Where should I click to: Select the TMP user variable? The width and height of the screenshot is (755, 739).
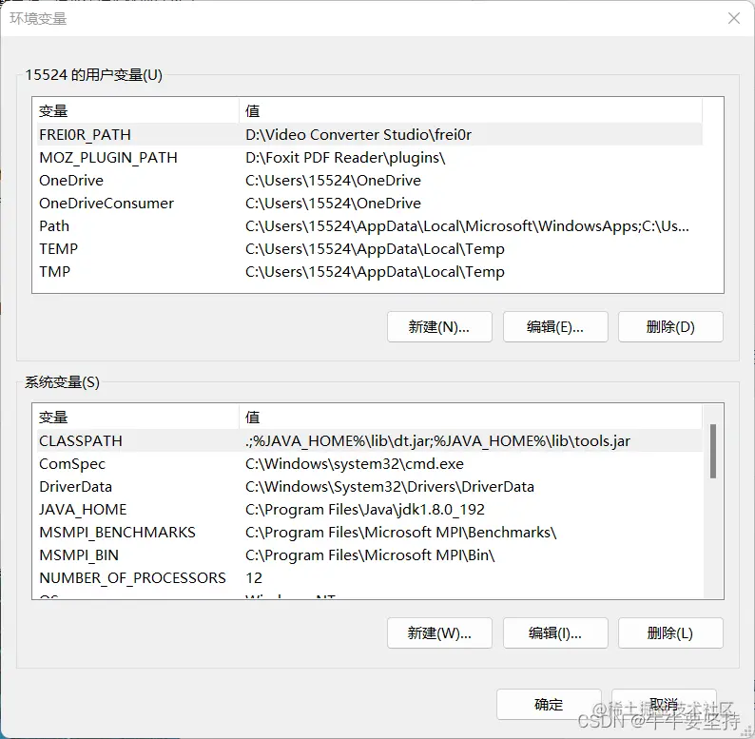coord(369,272)
